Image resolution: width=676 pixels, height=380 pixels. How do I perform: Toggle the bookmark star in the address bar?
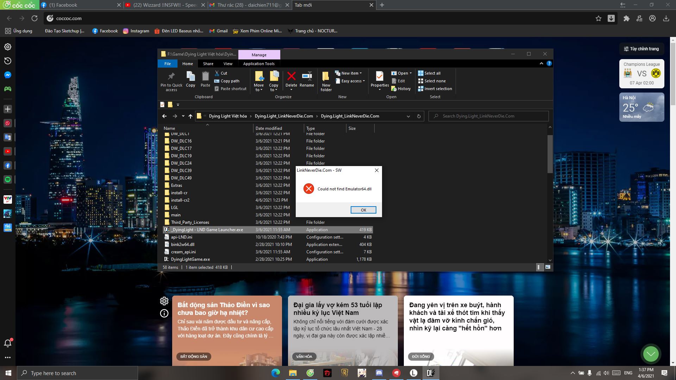[599, 18]
